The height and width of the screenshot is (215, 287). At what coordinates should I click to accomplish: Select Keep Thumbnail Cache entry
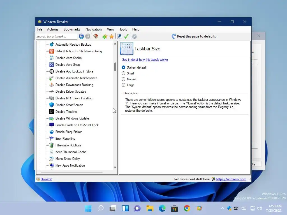tap(71, 152)
